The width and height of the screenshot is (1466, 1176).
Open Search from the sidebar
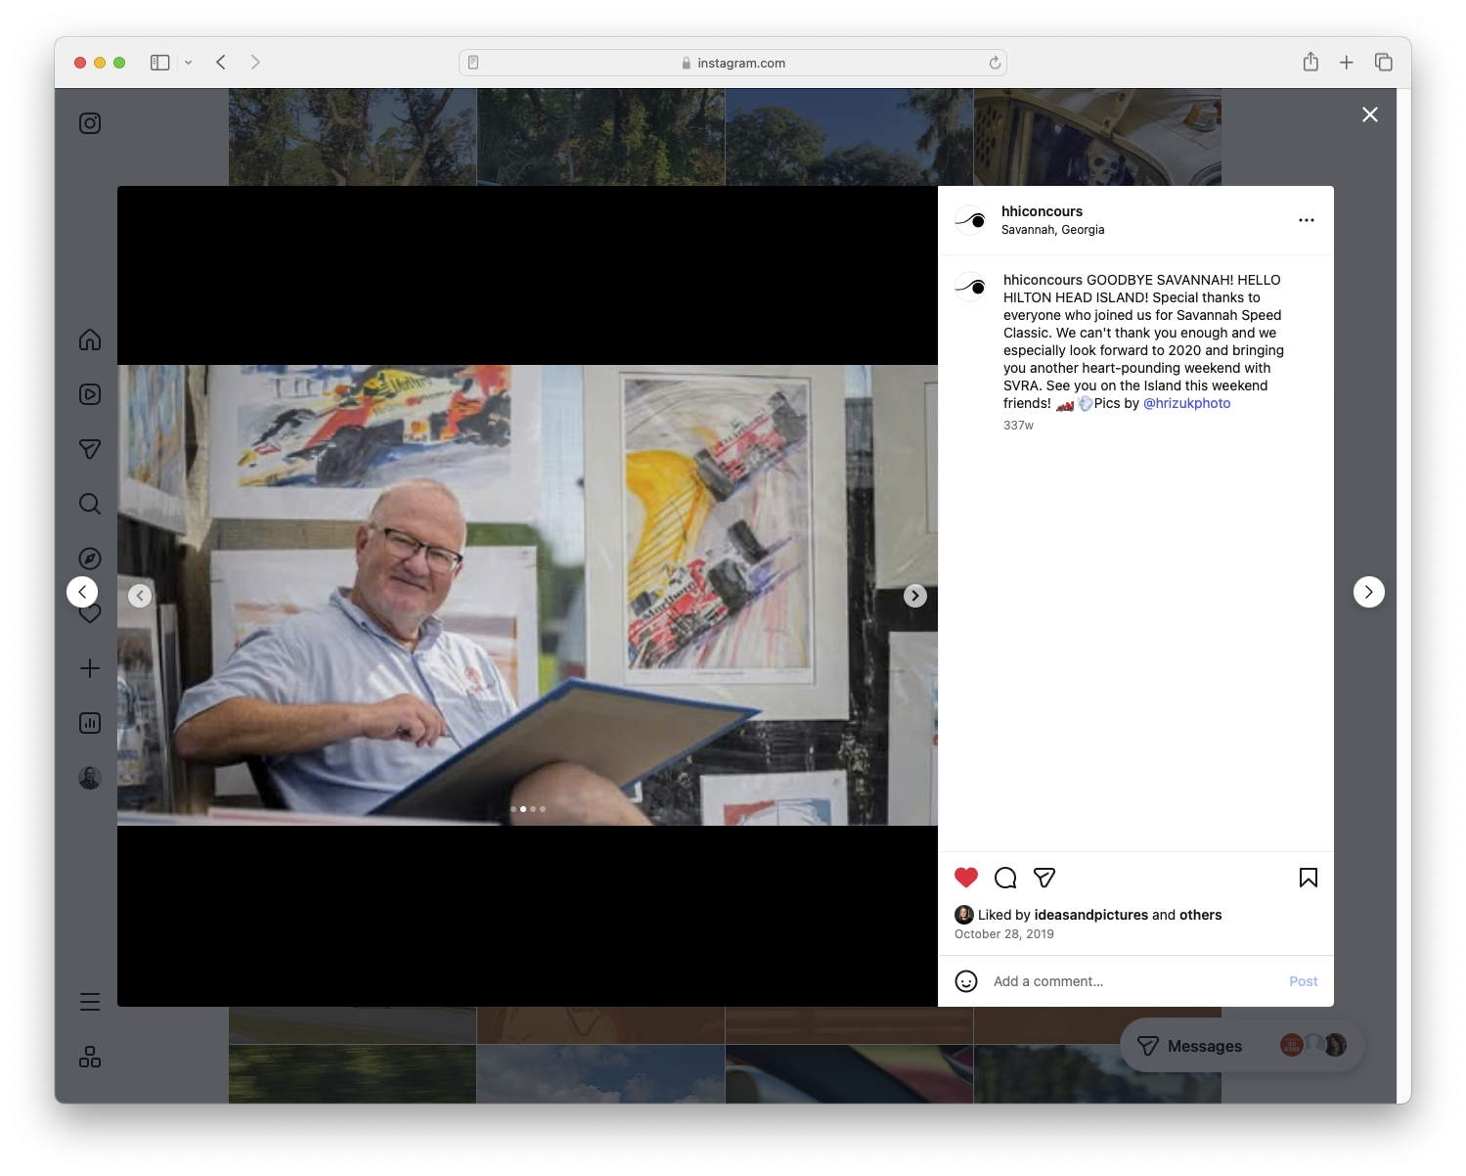click(89, 504)
